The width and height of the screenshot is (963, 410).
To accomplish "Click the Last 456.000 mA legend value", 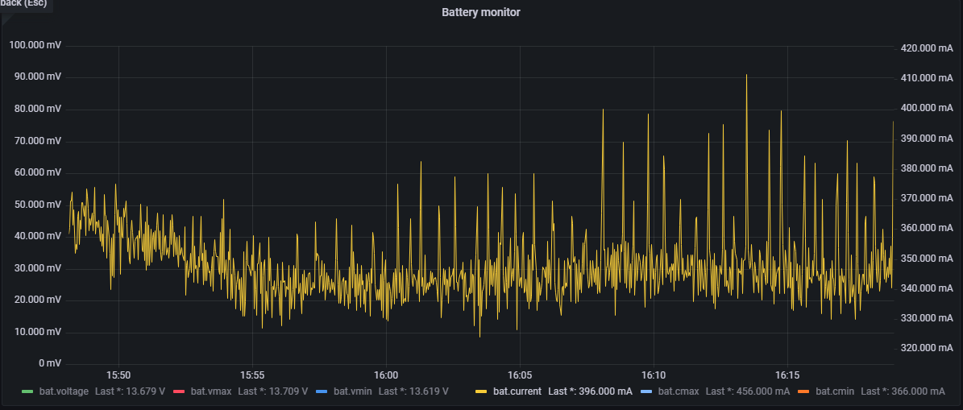I will [x=747, y=391].
